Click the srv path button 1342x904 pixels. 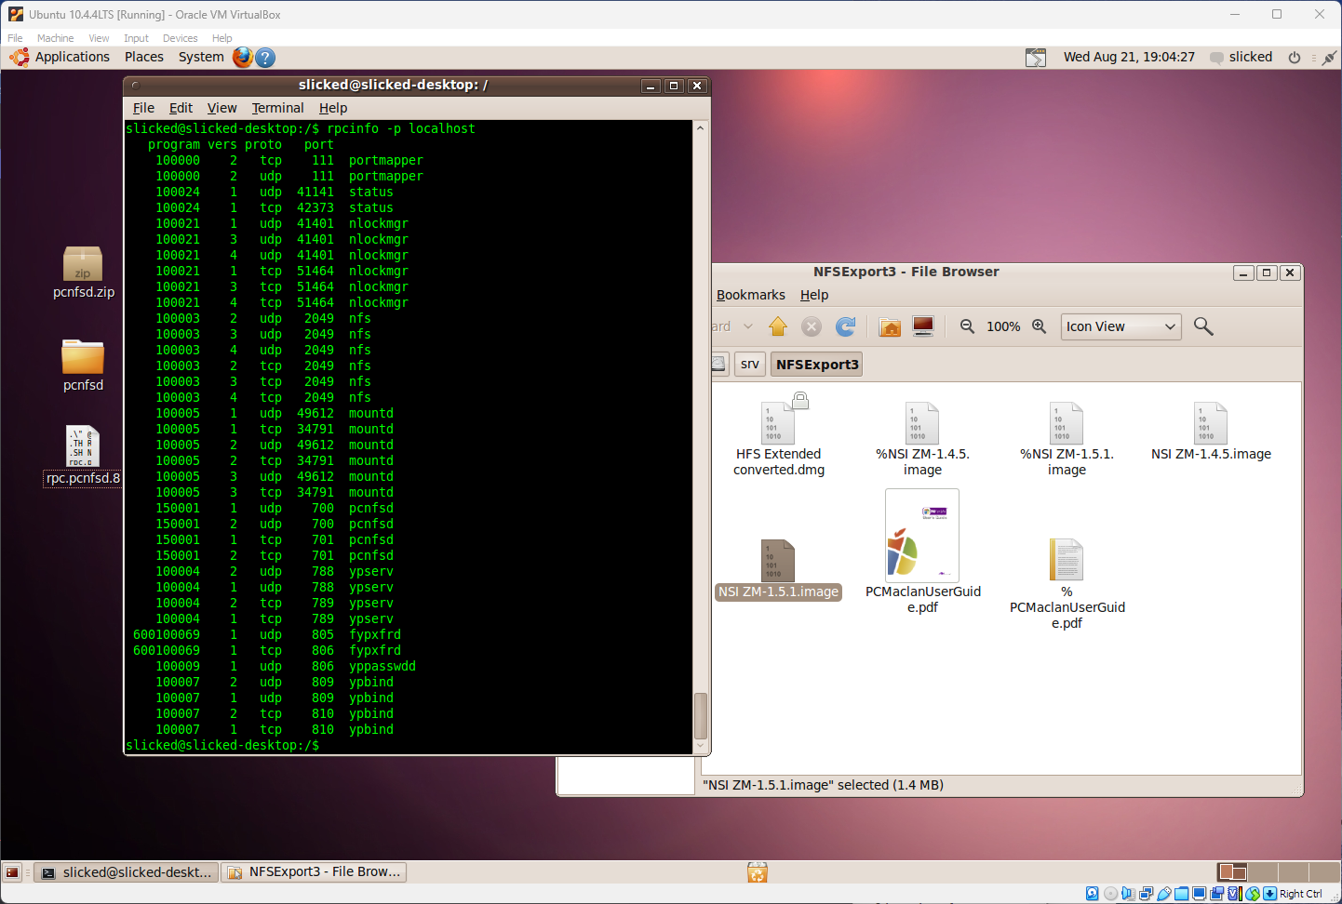pos(749,364)
